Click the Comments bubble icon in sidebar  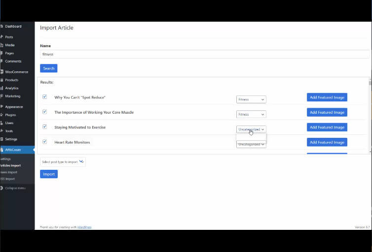click(1, 61)
